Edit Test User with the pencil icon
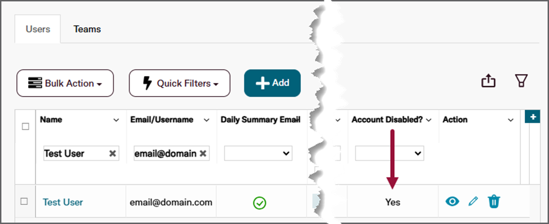The image size is (549, 224). point(473,202)
